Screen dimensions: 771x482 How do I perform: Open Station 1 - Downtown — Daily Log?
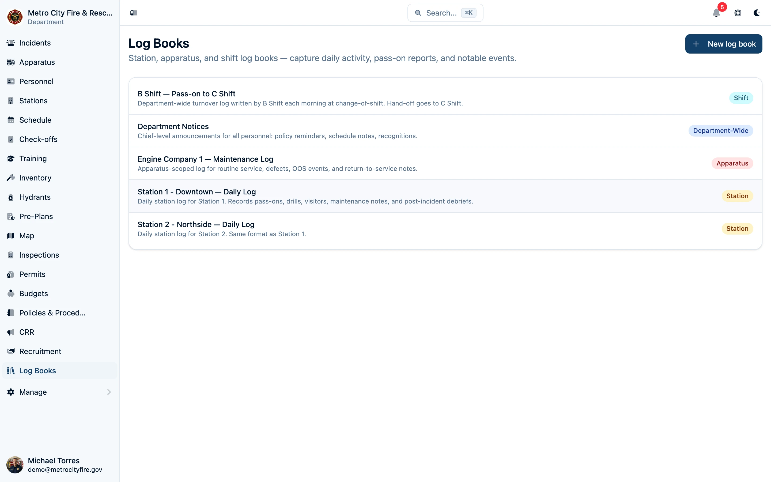pos(445,196)
